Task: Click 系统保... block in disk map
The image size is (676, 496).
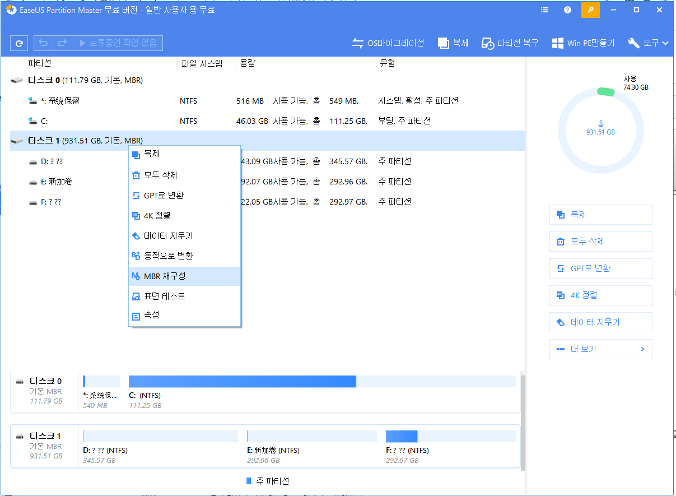Action: point(101,381)
